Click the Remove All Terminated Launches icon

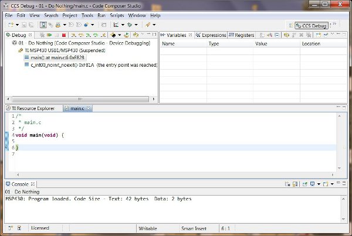(x=42, y=35)
